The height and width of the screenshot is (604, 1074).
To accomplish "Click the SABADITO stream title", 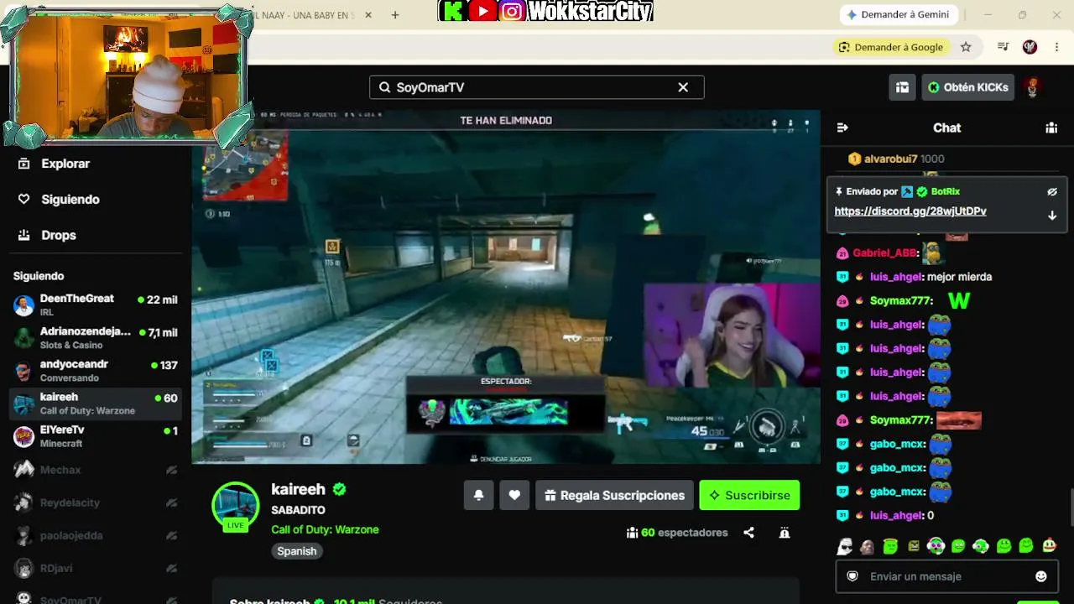I will 298,510.
